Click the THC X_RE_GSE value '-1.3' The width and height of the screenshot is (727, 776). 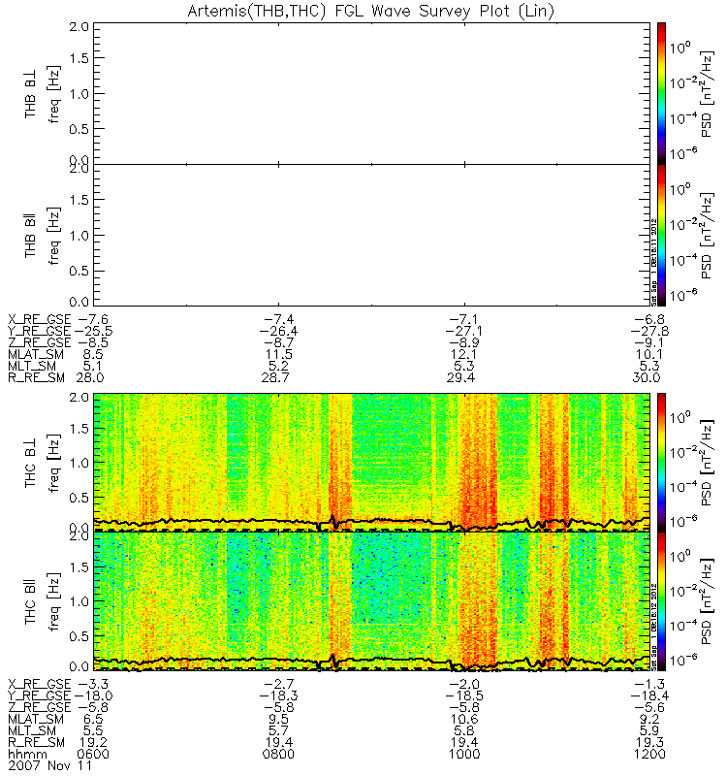click(649, 685)
